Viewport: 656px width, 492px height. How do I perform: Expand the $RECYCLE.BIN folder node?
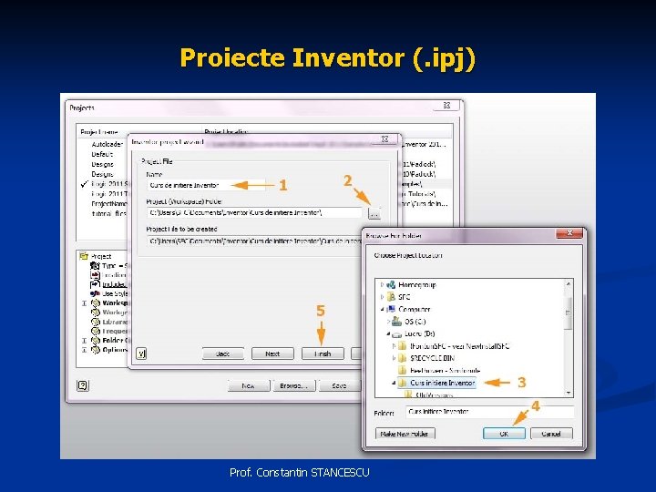[394, 358]
